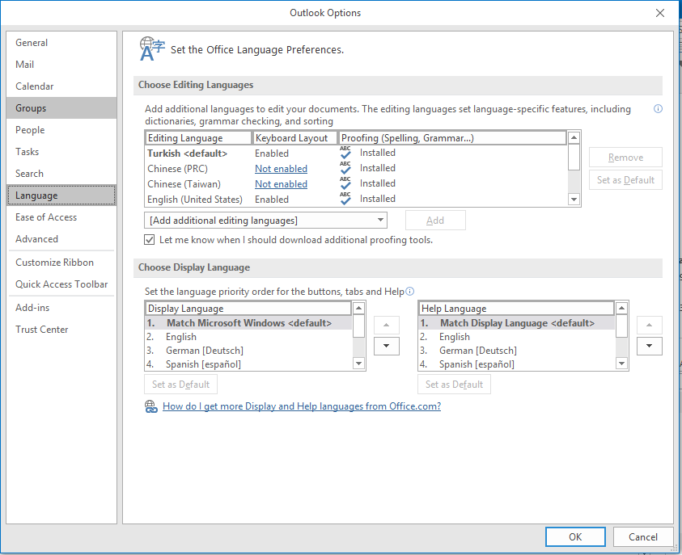The width and height of the screenshot is (682, 555).
Task: Select 'Match Microsoft Windows <default>' display language
Action: point(248,323)
